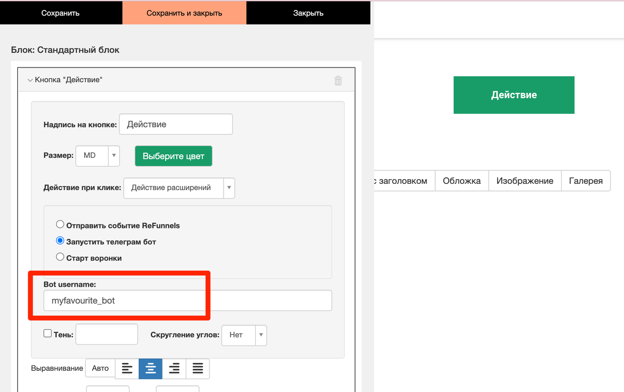
Task: Click Сохранить button
Action: click(x=61, y=13)
